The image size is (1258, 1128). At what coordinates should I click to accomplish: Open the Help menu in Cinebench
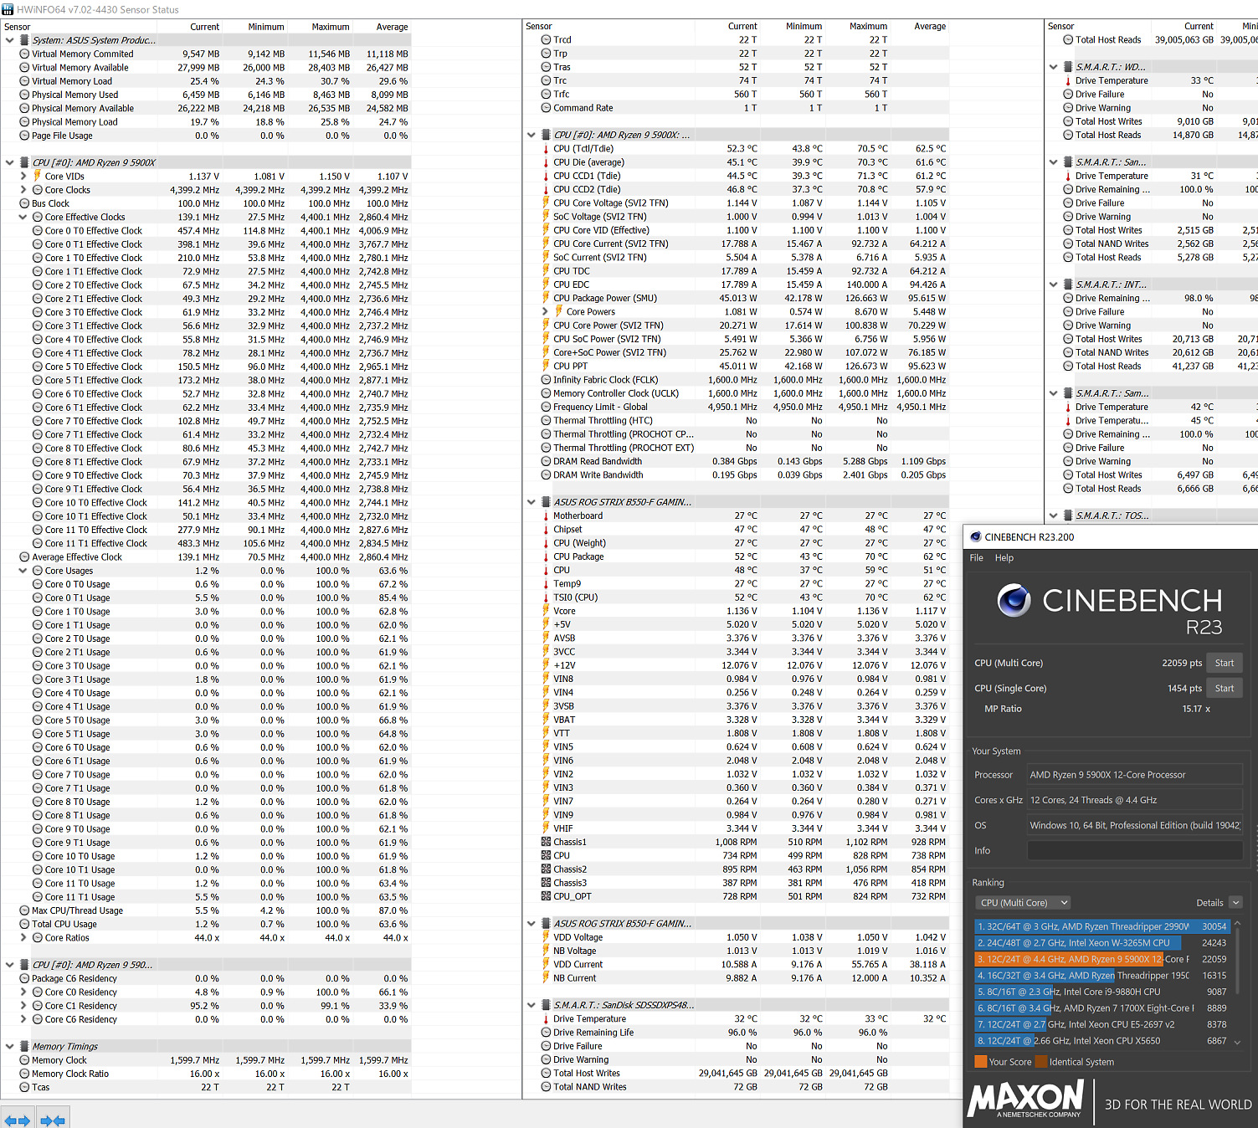[1004, 558]
